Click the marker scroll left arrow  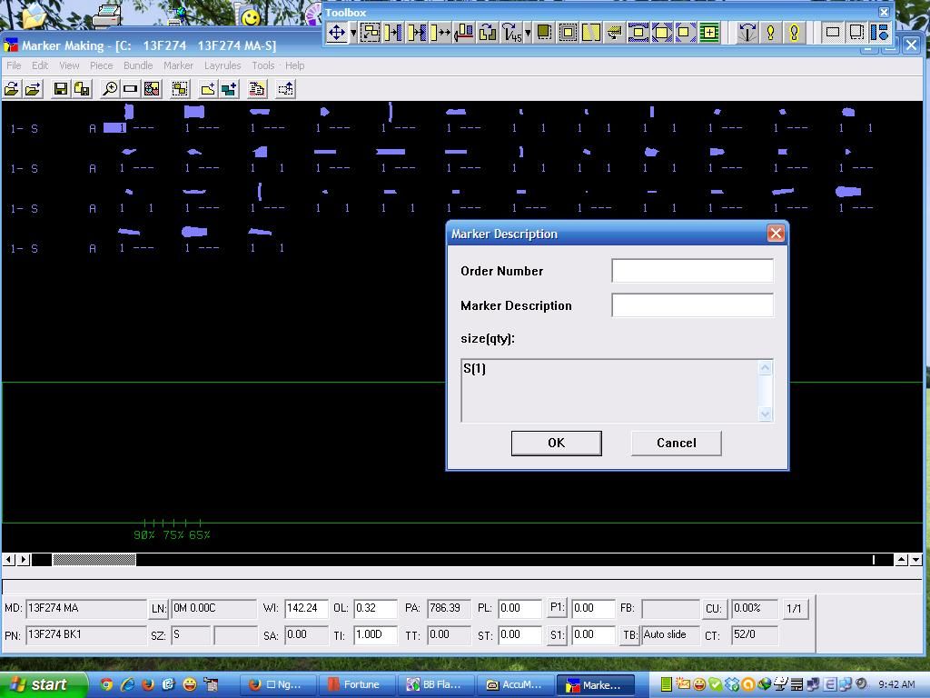coord(9,560)
